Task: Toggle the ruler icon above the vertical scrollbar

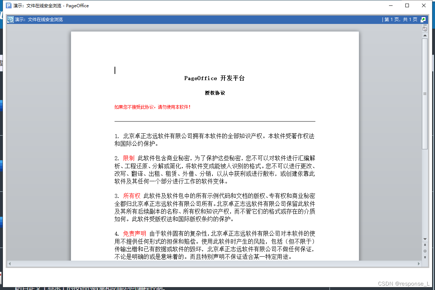Action: tap(425, 29)
